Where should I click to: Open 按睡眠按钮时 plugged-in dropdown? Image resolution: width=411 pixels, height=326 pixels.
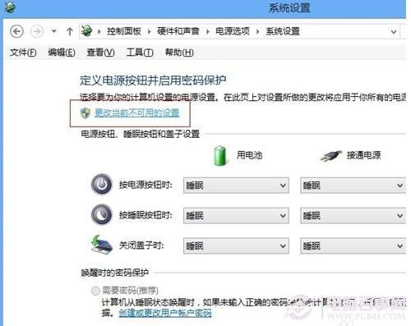353,216
